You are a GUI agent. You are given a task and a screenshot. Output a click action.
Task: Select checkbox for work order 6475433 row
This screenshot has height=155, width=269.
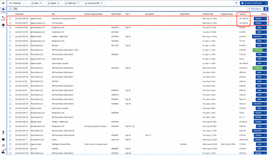(10, 37)
